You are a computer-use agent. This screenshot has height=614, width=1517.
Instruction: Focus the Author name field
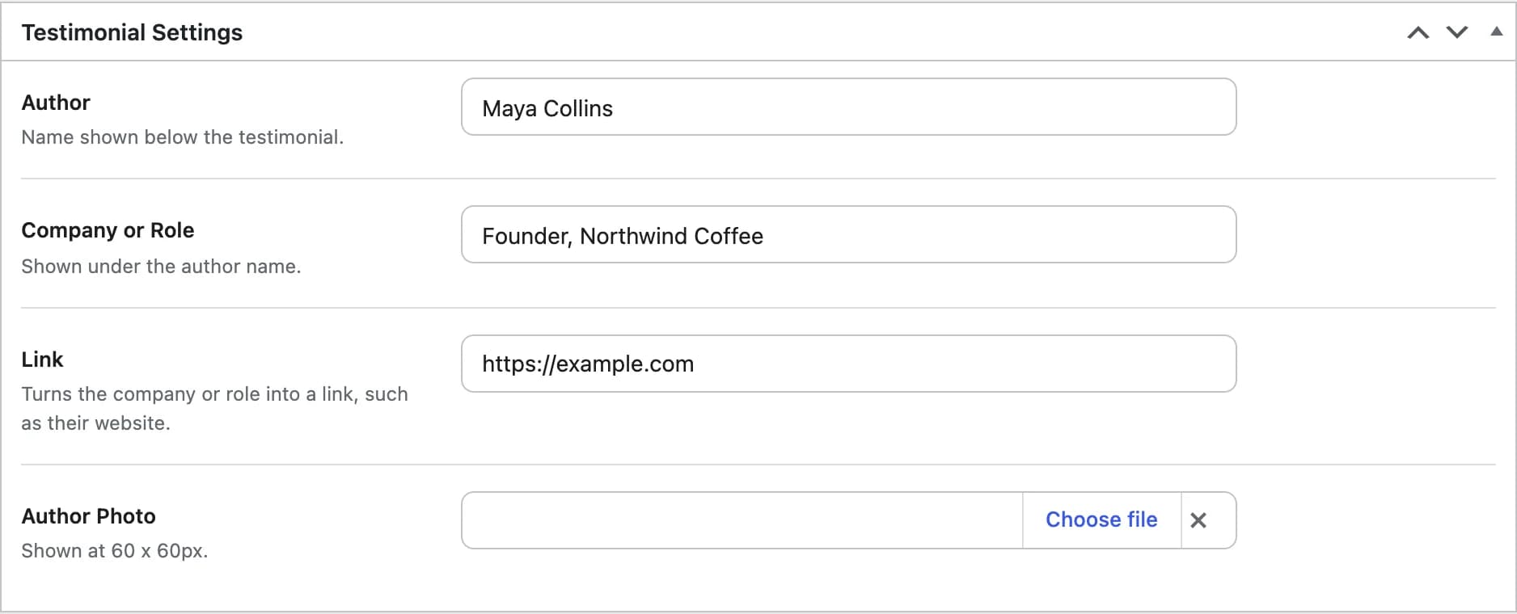[848, 107]
